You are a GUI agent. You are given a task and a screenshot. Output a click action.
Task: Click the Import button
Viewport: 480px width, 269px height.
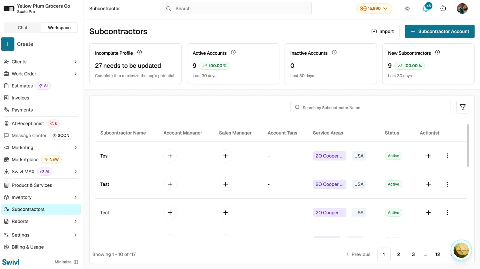coord(382,31)
